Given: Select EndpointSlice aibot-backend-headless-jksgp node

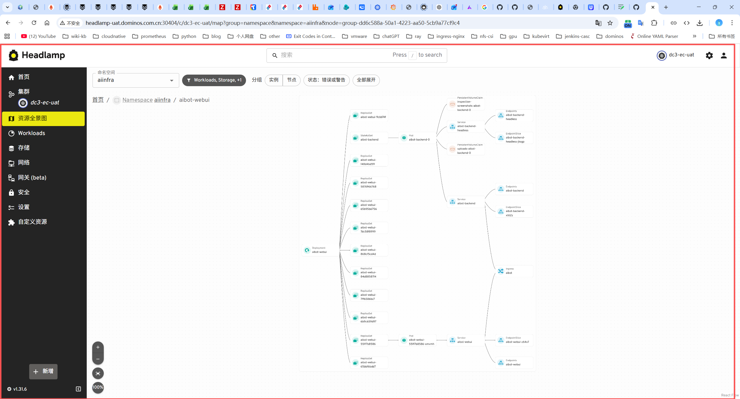Looking at the screenshot, I should coord(514,138).
